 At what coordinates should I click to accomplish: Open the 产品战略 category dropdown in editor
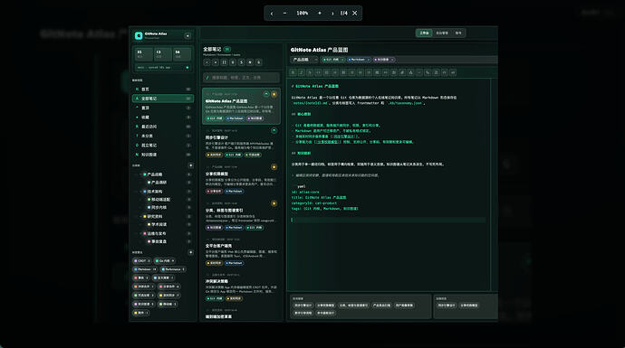click(304, 60)
